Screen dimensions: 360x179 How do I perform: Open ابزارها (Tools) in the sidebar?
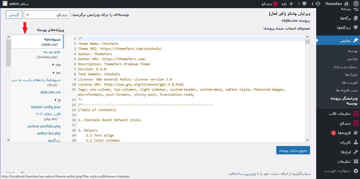point(345,152)
